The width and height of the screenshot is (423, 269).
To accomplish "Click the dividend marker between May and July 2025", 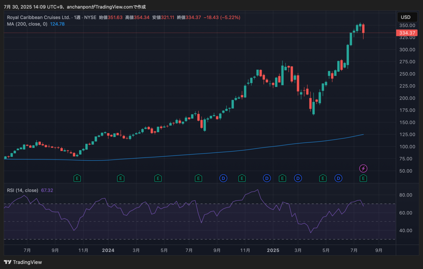I will 338,179.
